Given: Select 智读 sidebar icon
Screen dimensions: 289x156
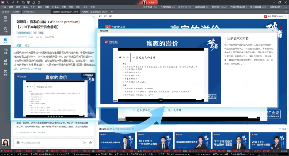Looking at the screenshot, I should [x=6, y=41].
